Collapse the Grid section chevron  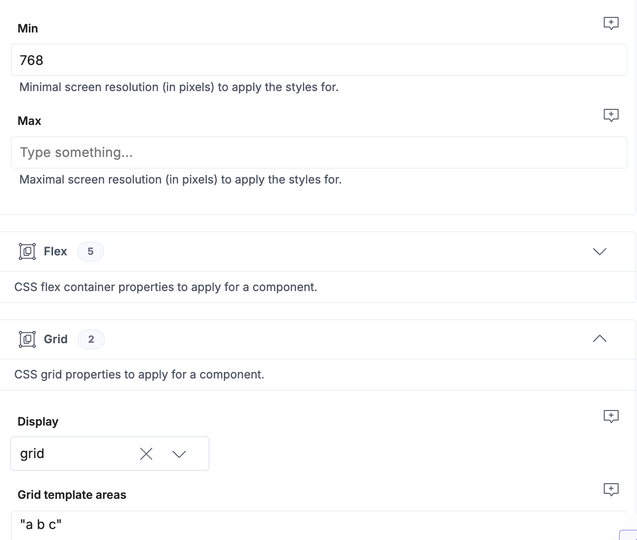click(x=599, y=339)
